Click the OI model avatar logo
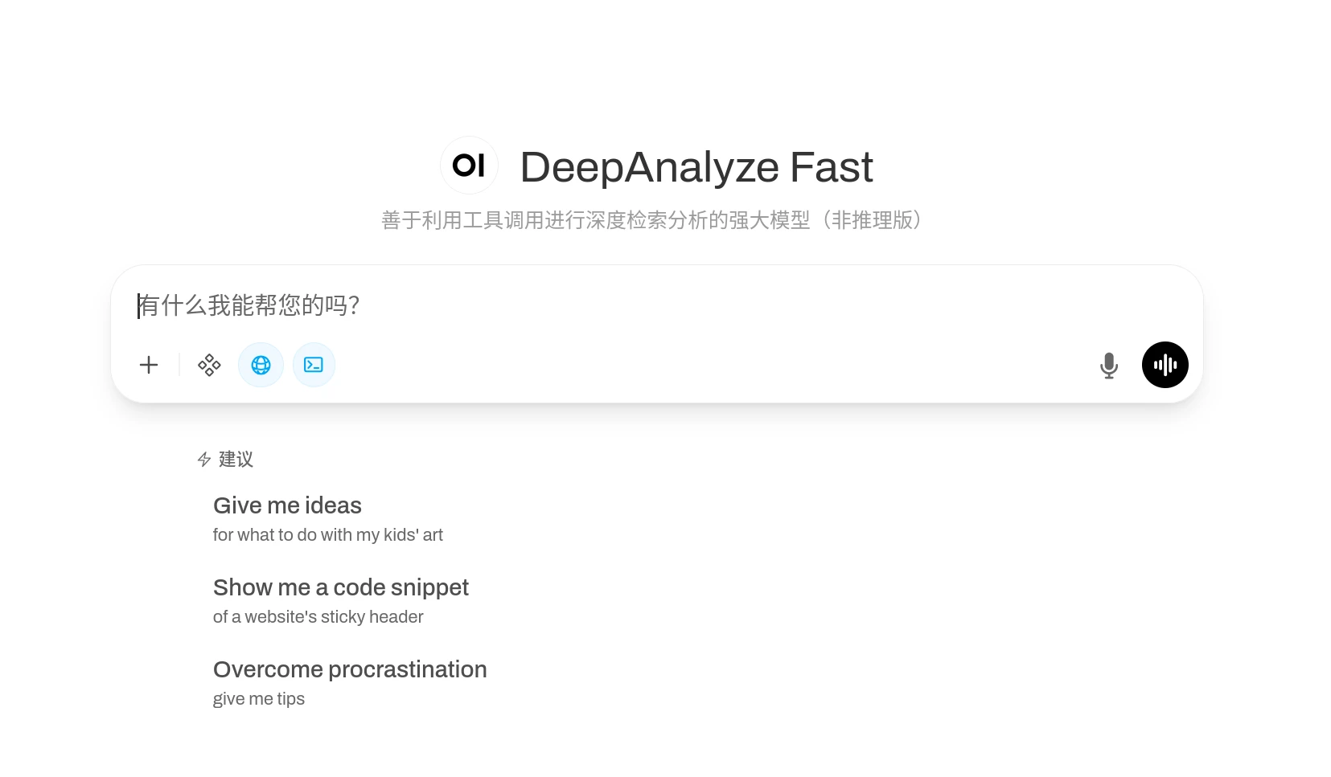 [469, 166]
